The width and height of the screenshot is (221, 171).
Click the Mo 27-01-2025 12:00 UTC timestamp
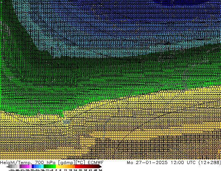pyautogui.click(x=174, y=162)
